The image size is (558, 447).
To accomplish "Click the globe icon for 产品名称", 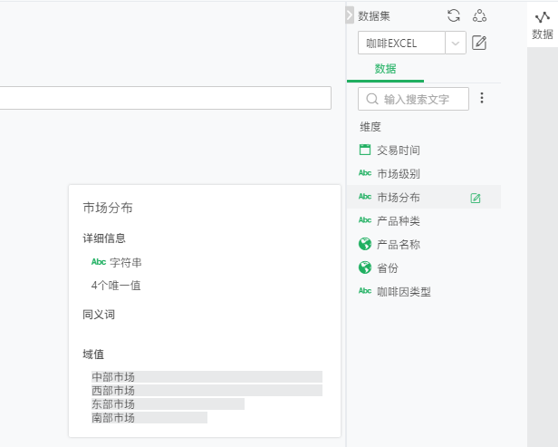I will point(365,244).
